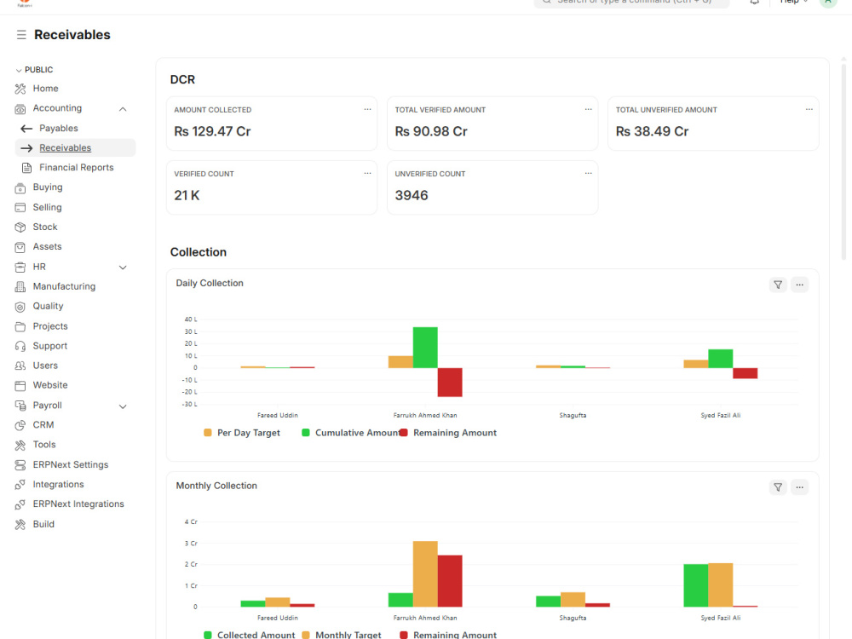
Task: Click the Buying module icon
Action: tap(20, 187)
